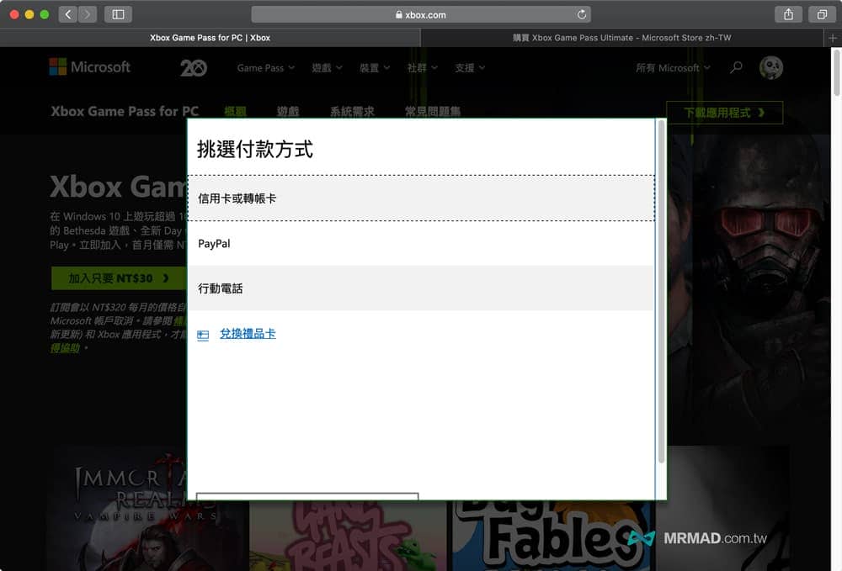Select the 概觀 sub-navigation tab
Viewport: 842px width, 571px height.
pyautogui.click(x=235, y=112)
